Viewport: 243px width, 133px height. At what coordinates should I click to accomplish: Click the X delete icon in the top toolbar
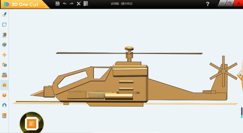[x=79, y=4]
